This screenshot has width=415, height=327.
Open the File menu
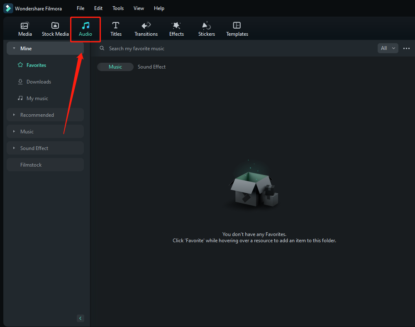[x=81, y=8]
